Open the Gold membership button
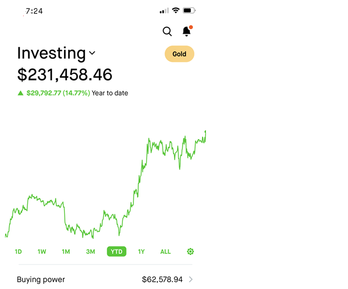This screenshot has height=289, width=348. [x=179, y=54]
